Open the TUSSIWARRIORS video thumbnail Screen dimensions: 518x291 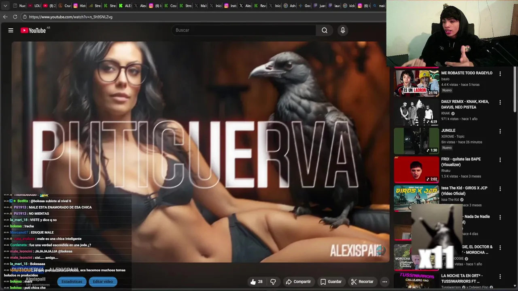point(416,281)
